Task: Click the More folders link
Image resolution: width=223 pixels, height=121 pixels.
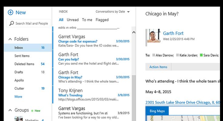Action: (x=18, y=96)
